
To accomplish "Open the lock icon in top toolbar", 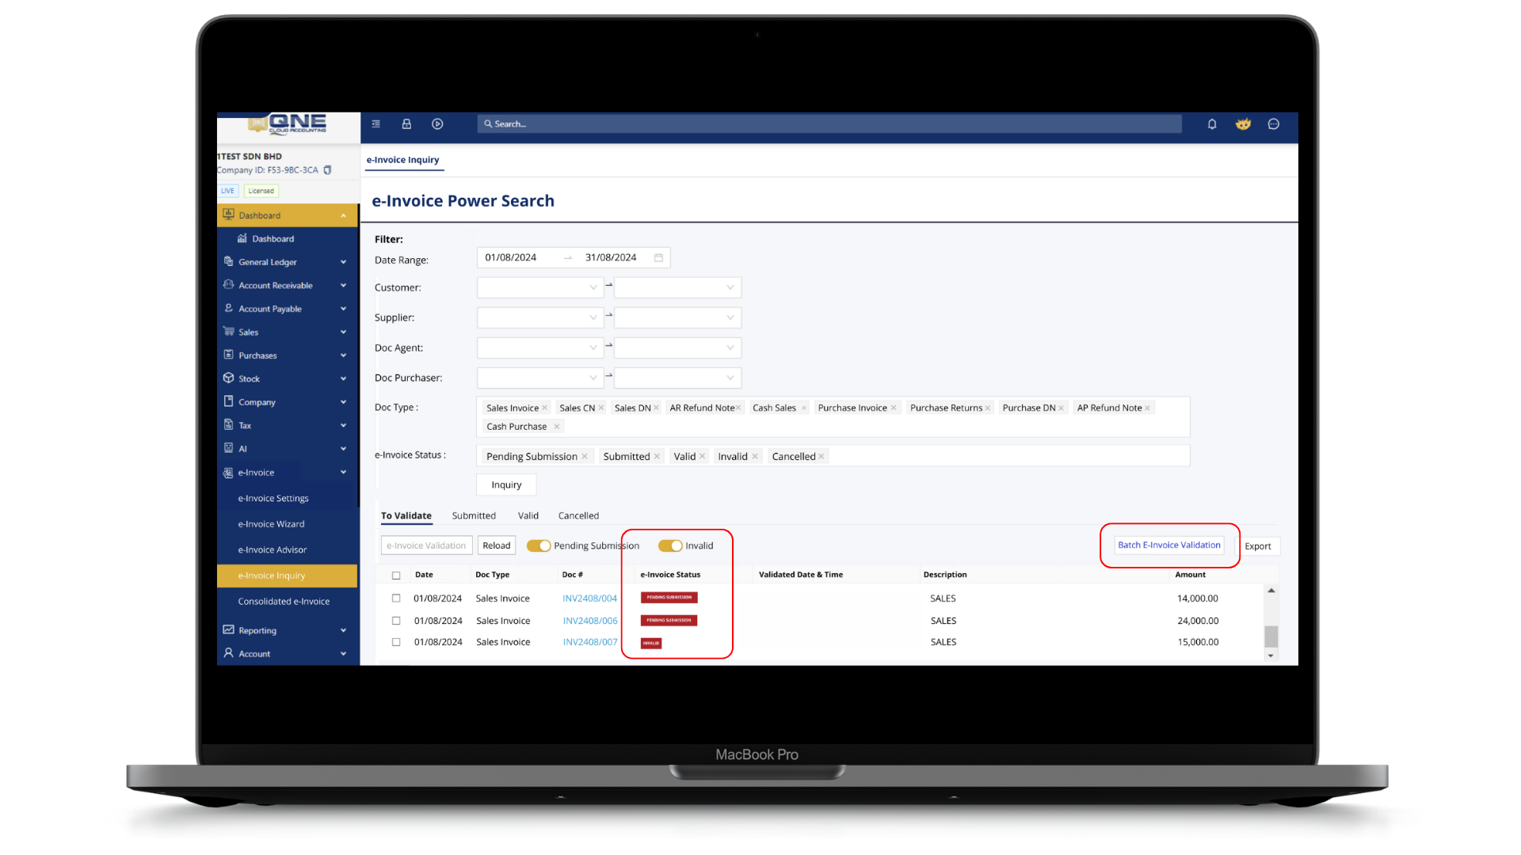I will point(406,124).
